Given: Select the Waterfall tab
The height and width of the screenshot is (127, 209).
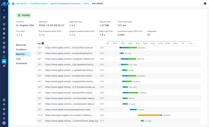Looking at the screenshot, I should 23,54.
